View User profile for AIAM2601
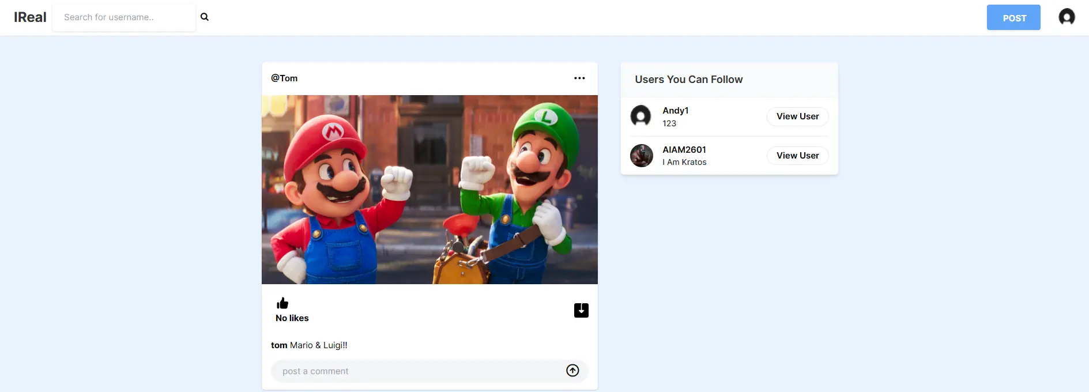Image resolution: width=1089 pixels, height=392 pixels. (x=797, y=156)
